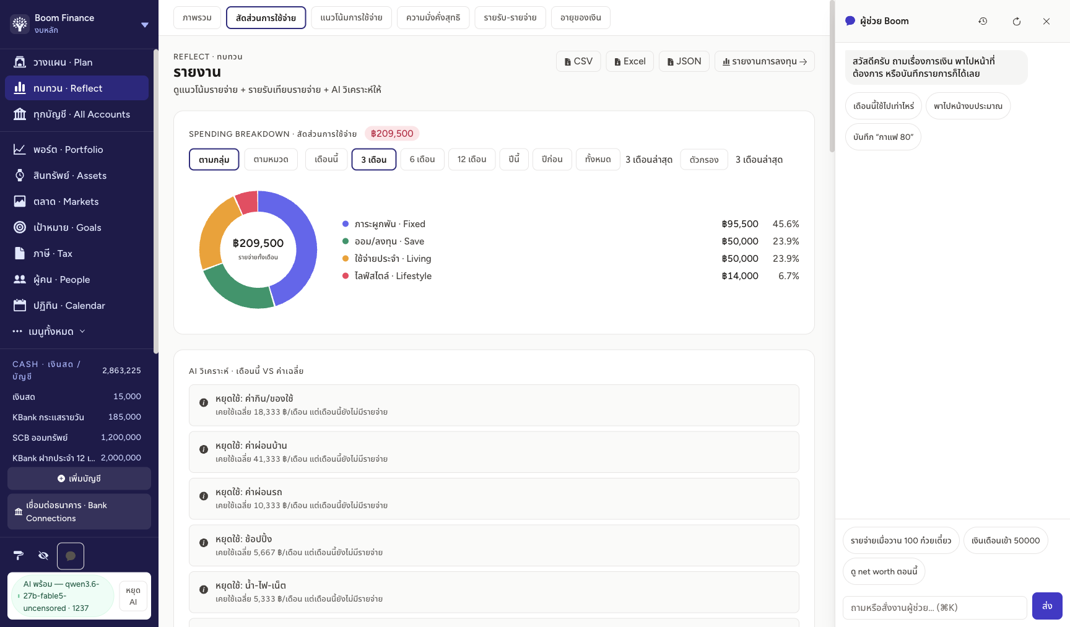Image resolution: width=1070 pixels, height=627 pixels.
Task: Select the สัดส่วนการใช้จ่าย tab
Action: 266,17
